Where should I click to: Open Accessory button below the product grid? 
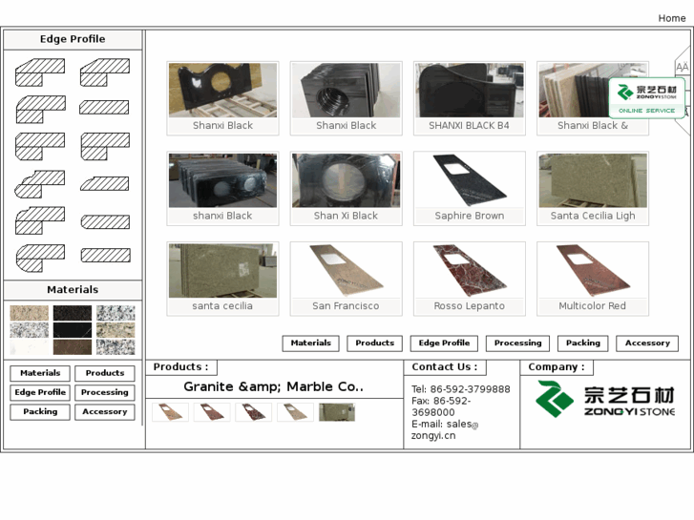[647, 343]
